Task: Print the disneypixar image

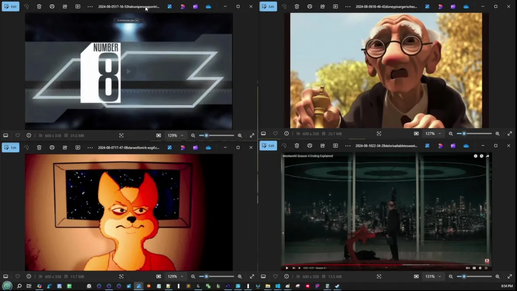Action: click(x=310, y=6)
